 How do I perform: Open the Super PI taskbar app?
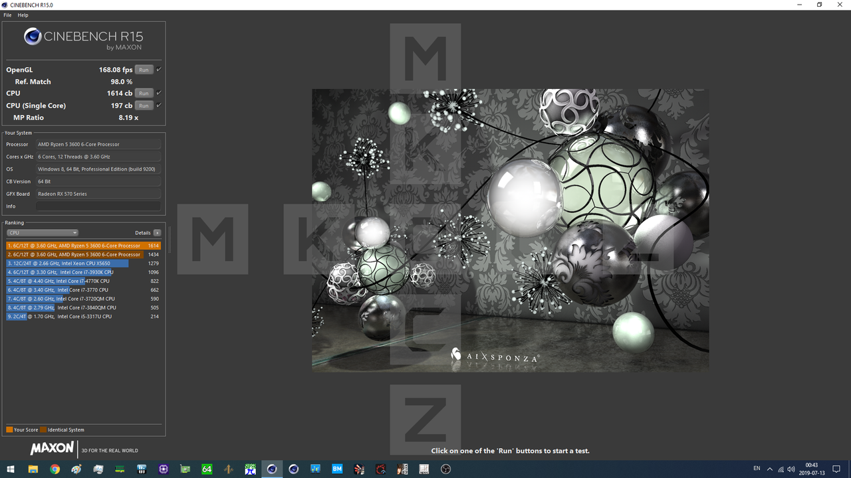click(x=250, y=469)
